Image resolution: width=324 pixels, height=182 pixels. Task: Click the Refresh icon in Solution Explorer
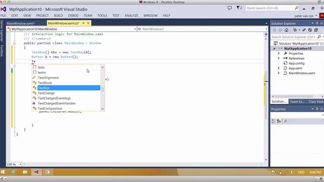pyautogui.click(x=310, y=30)
